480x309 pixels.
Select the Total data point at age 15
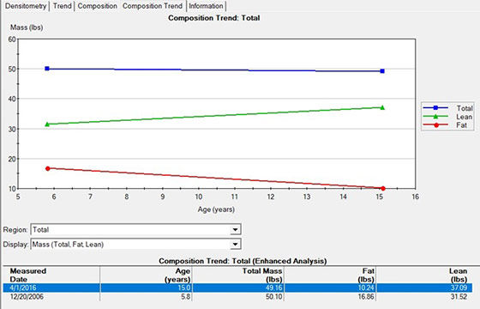click(x=382, y=71)
